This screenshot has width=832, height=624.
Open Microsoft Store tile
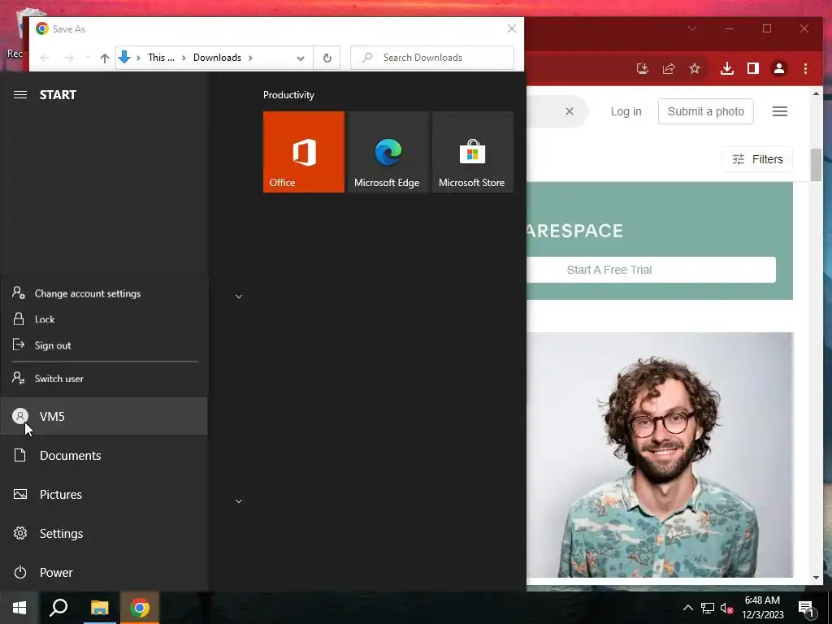(x=473, y=152)
